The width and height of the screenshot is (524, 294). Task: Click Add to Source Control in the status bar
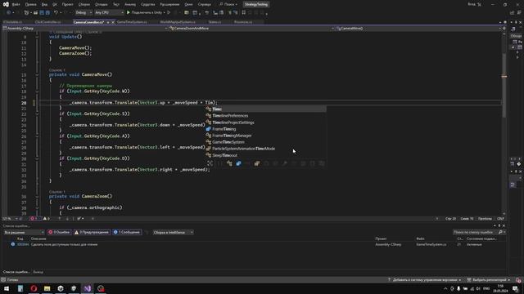coord(424,280)
